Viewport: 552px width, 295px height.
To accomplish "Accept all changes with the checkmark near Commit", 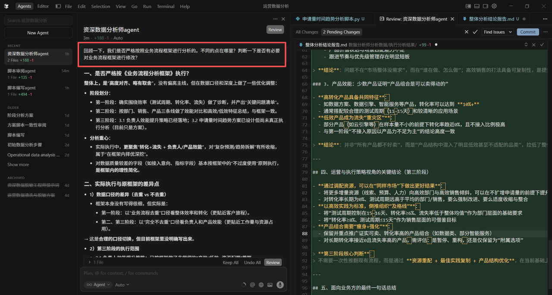I will [x=475, y=32].
